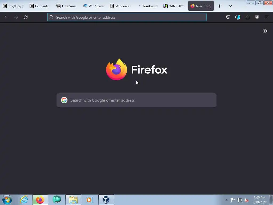
Task: Show hidden tray icons arrow
Action: 227,200
